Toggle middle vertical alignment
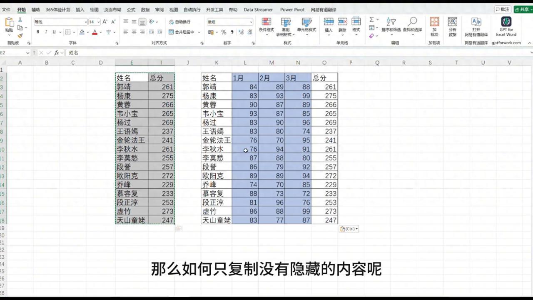Viewport: 533px width, 300px height. pos(134,22)
